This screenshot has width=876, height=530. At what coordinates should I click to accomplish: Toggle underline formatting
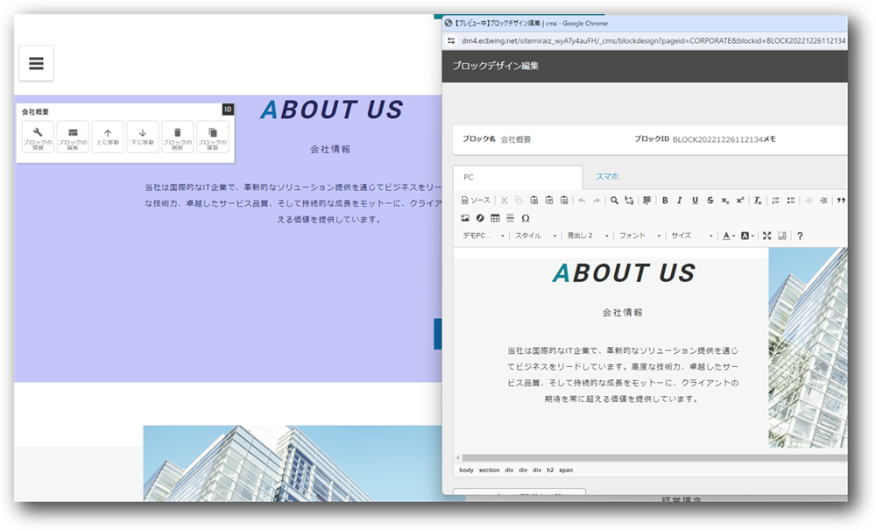tap(695, 201)
